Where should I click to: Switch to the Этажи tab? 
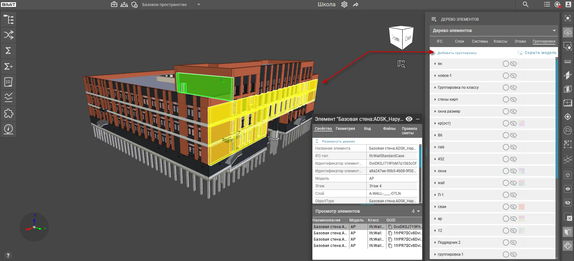point(520,41)
